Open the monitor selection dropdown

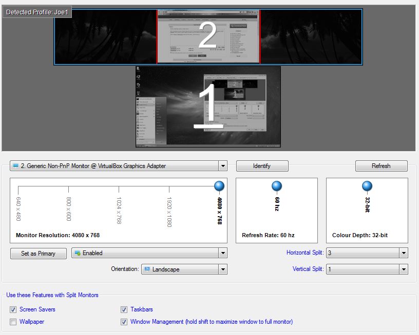click(222, 166)
